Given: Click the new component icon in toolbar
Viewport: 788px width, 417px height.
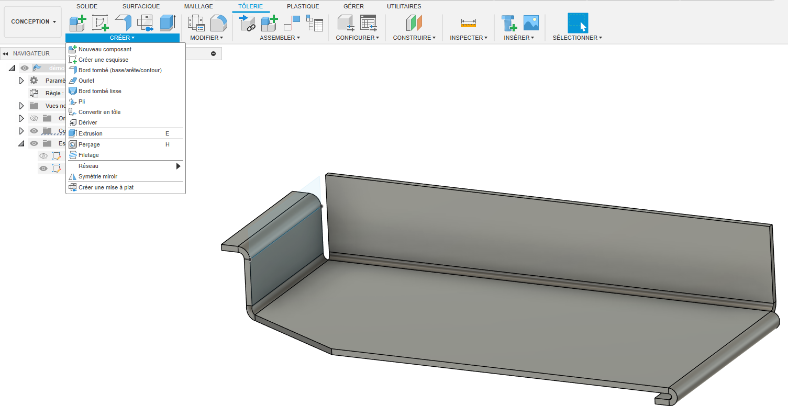Looking at the screenshot, I should 77,23.
